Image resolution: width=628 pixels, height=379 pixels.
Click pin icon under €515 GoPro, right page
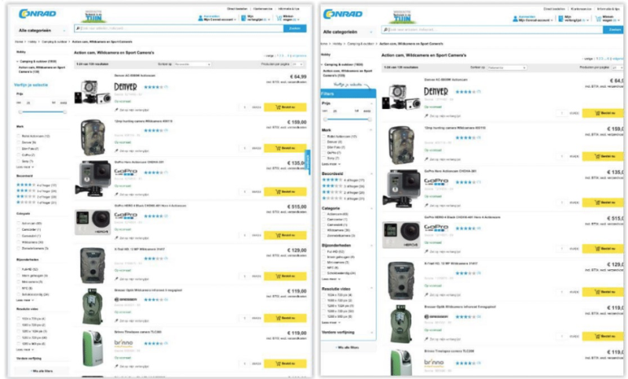pyautogui.click(x=426, y=251)
